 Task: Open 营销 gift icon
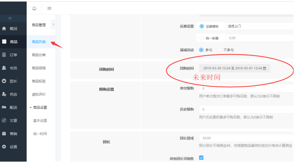[4, 133]
